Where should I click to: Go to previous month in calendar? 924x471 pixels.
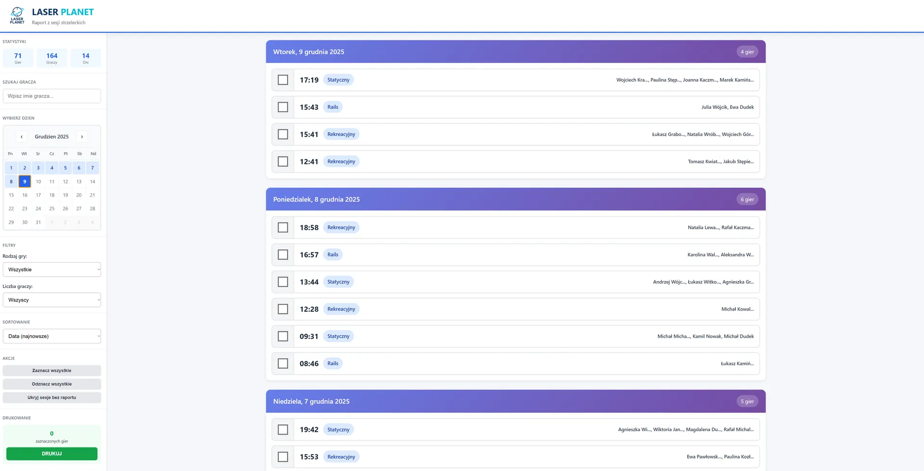pyautogui.click(x=22, y=137)
